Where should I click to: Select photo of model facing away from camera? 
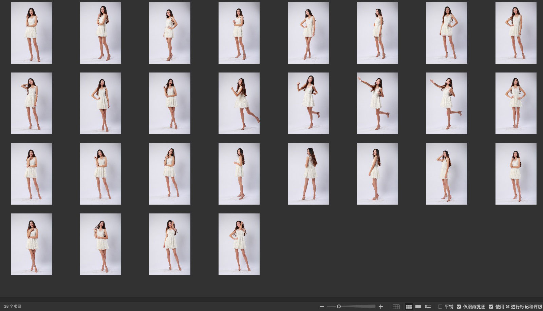click(308, 174)
